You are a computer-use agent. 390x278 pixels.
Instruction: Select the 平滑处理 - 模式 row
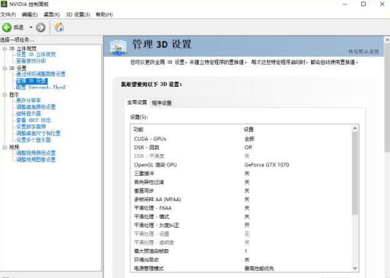[x=241, y=217]
